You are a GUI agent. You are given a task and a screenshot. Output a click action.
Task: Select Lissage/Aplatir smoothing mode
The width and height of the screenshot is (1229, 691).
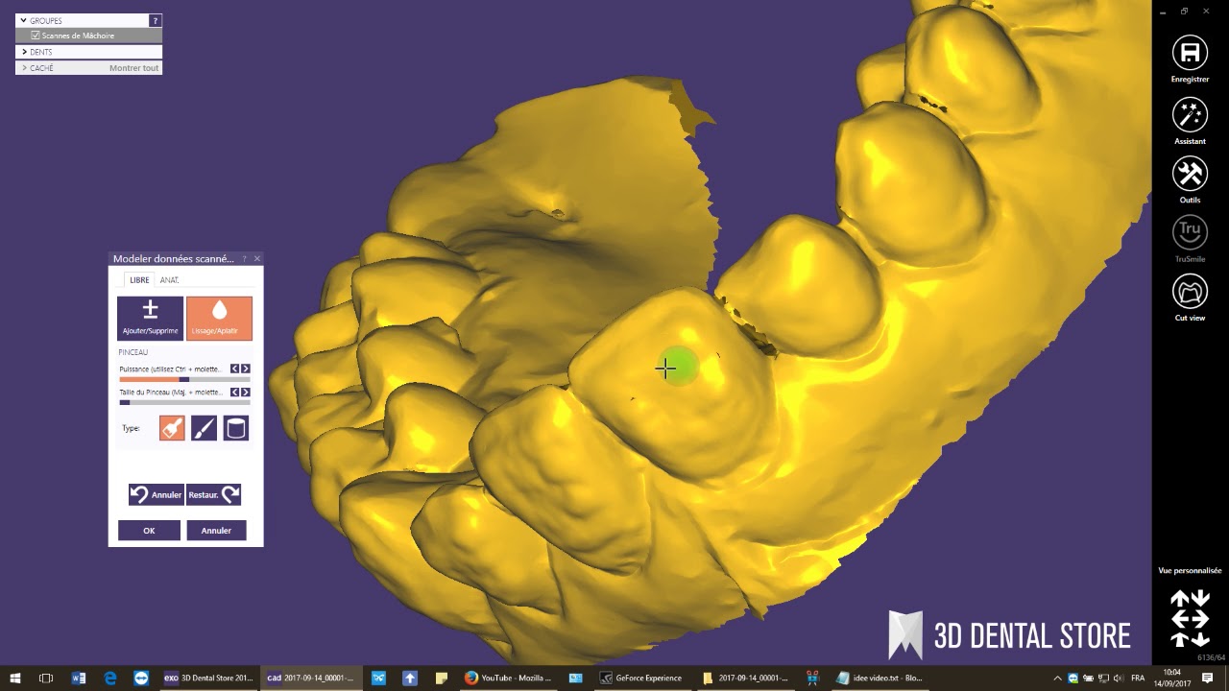point(219,319)
